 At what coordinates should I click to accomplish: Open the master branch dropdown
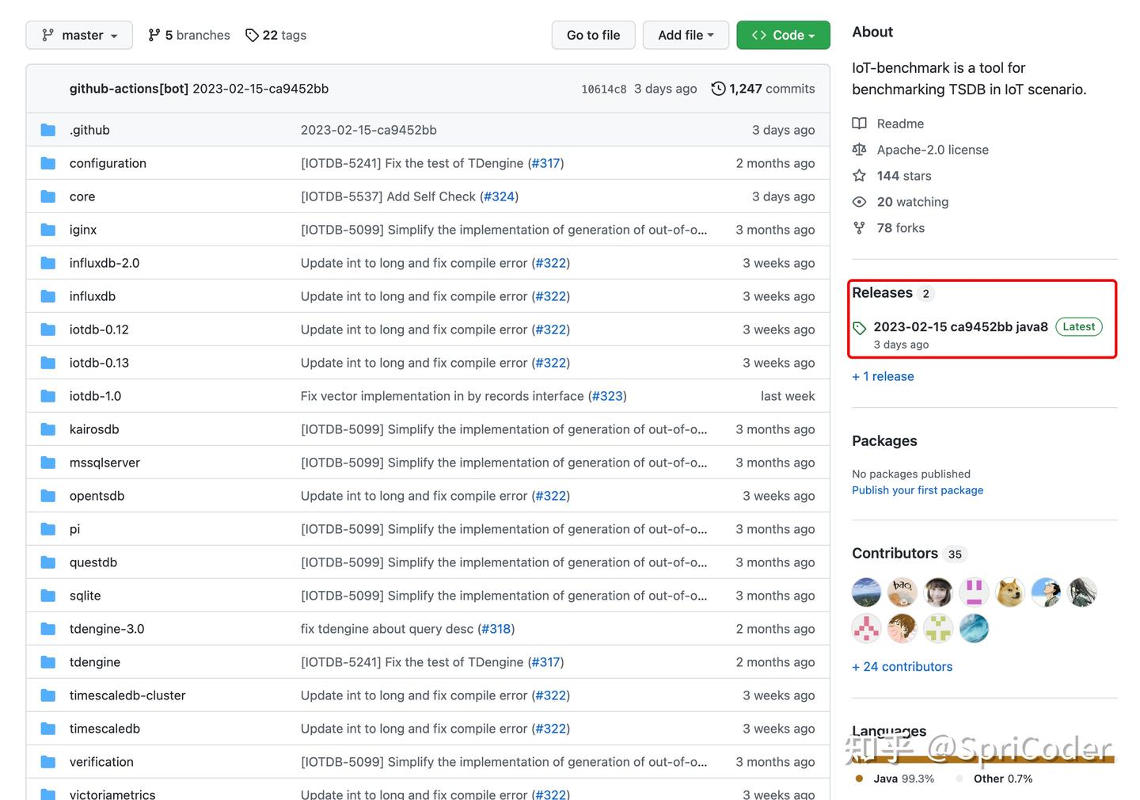coord(79,35)
